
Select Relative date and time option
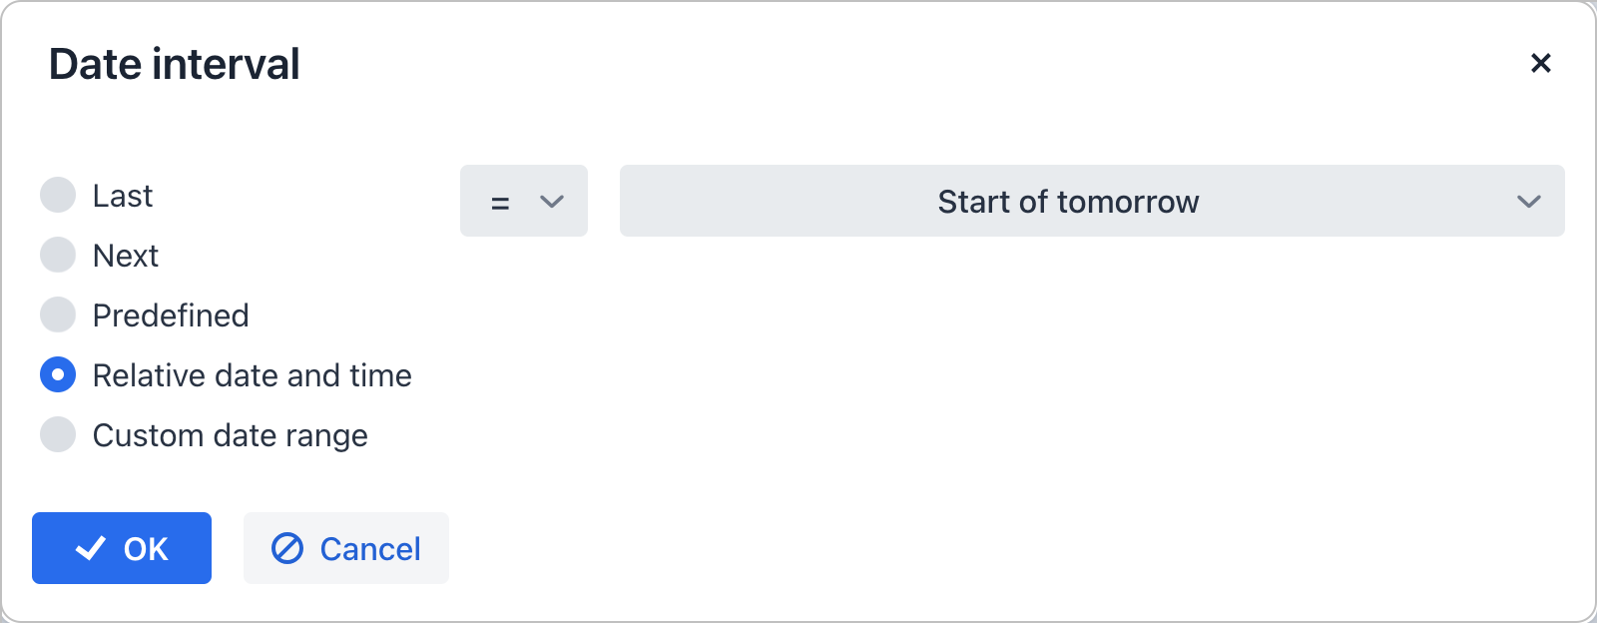(x=58, y=374)
